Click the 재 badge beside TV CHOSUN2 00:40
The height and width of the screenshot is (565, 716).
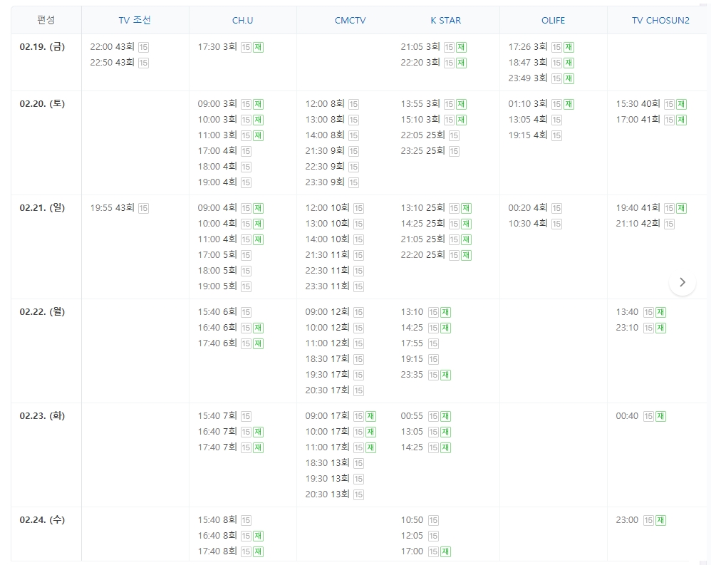pos(660,416)
